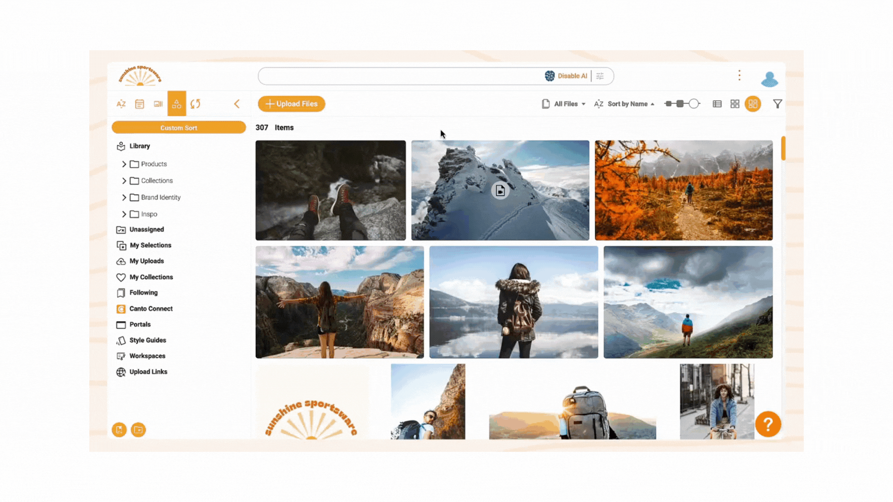Viewport: 893px width, 502px height.
Task: Toggle masonry view layout button
Action: coord(753,104)
